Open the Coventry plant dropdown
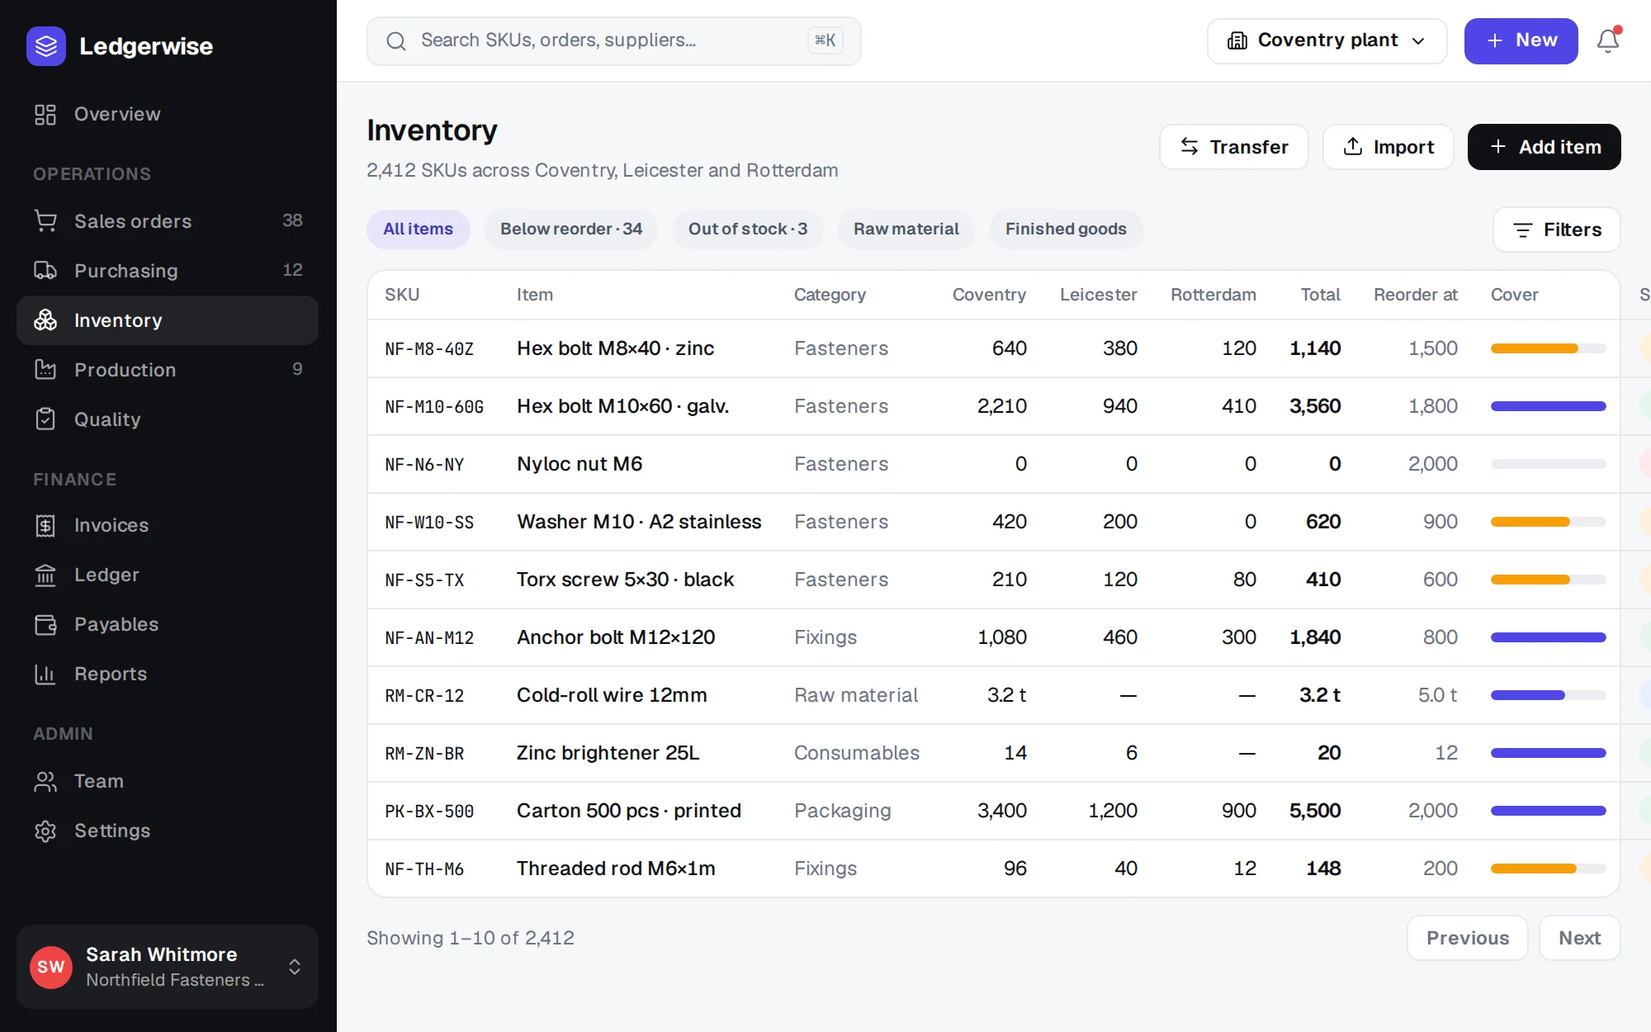 tap(1327, 40)
